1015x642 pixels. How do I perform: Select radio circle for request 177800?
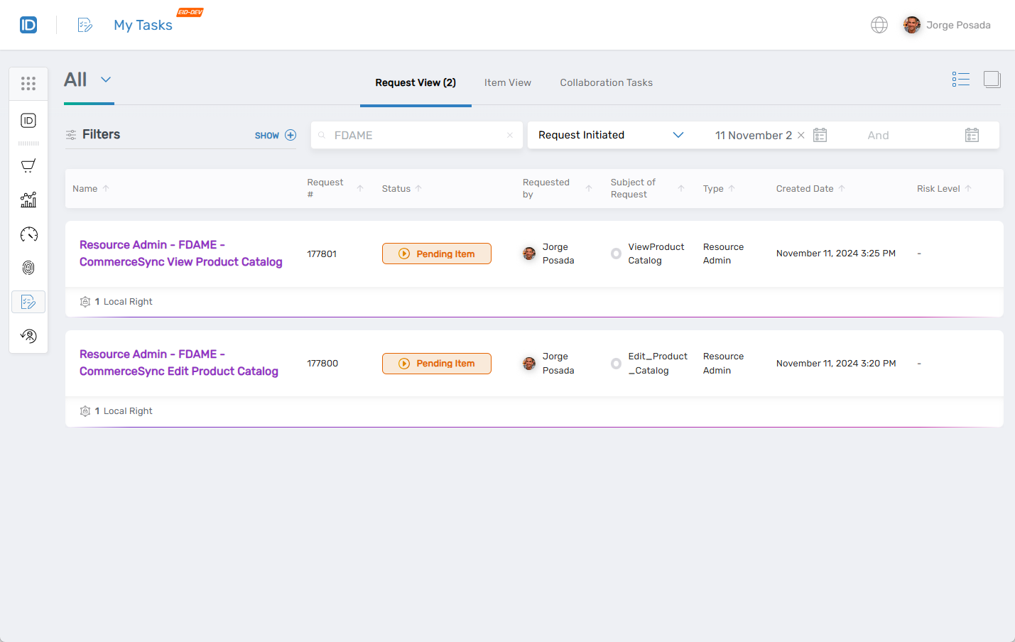tap(616, 364)
